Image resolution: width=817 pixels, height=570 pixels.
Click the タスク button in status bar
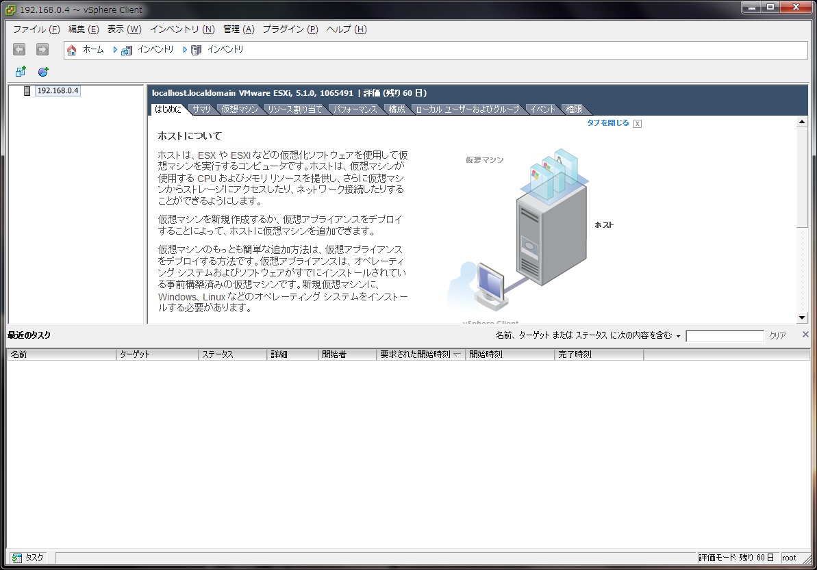[29, 558]
